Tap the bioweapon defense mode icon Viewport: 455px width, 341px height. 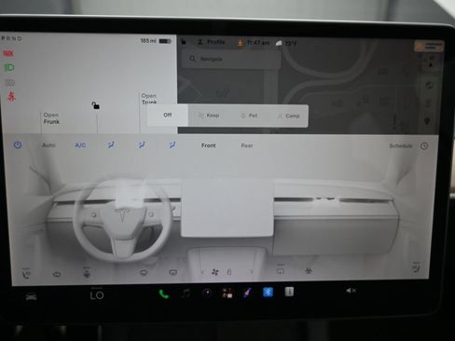point(309,271)
